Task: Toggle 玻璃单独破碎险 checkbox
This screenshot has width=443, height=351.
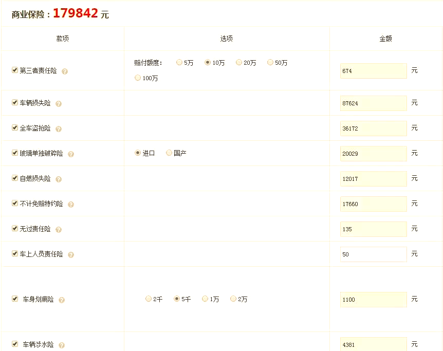Action: pyautogui.click(x=15, y=153)
